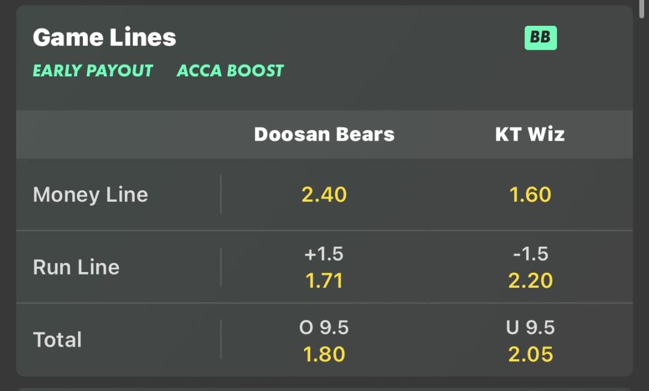Tap the EARLY PAYOUT offer label
The width and height of the screenshot is (649, 391).
click(x=93, y=71)
